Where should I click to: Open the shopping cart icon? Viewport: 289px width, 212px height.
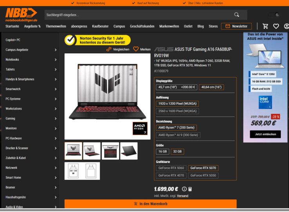click(x=266, y=26)
